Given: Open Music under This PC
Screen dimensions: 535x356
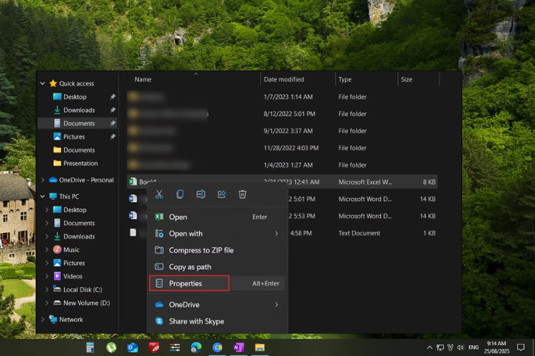Looking at the screenshot, I should click(x=71, y=250).
